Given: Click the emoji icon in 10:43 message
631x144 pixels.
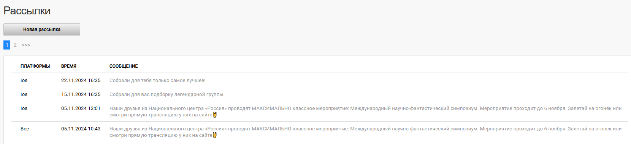Looking at the screenshot, I should pyautogui.click(x=215, y=135).
